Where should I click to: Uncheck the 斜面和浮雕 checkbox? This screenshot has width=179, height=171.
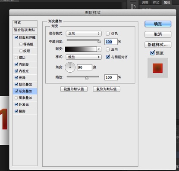click(x=16, y=37)
